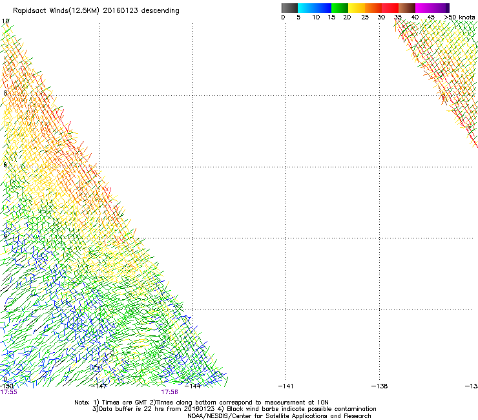Click the '10' legend scale label
Image resolution: width=478 pixels, height=420 pixels.
[x=316, y=17]
